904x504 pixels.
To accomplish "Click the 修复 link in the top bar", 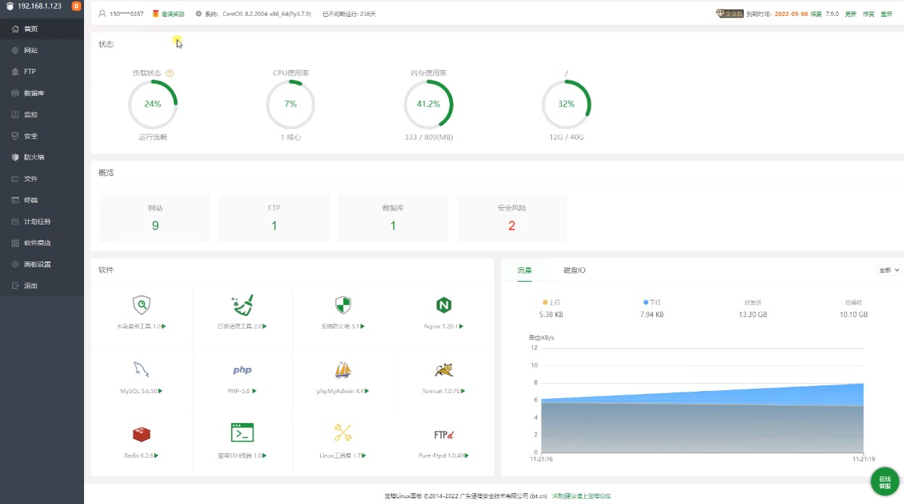I will pos(869,14).
